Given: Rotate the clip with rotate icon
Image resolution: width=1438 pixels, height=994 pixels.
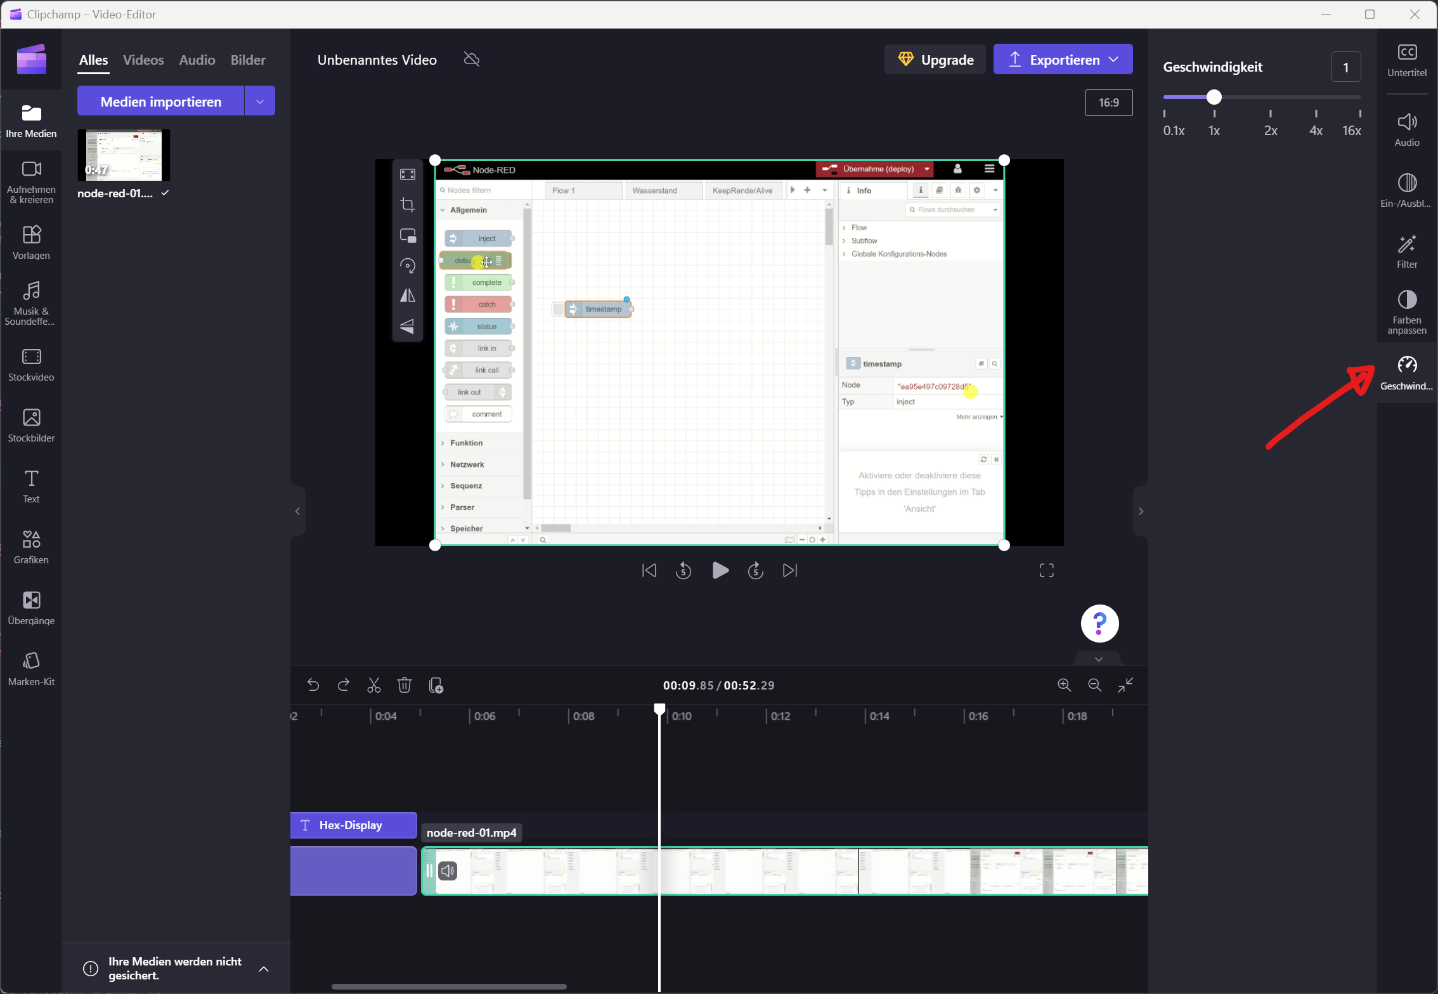Looking at the screenshot, I should [408, 266].
